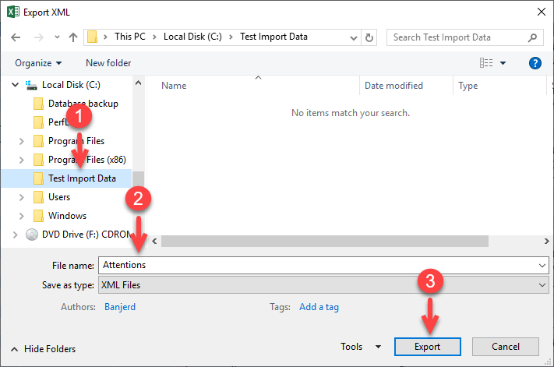Select the Program Files (x86) folder

click(87, 160)
